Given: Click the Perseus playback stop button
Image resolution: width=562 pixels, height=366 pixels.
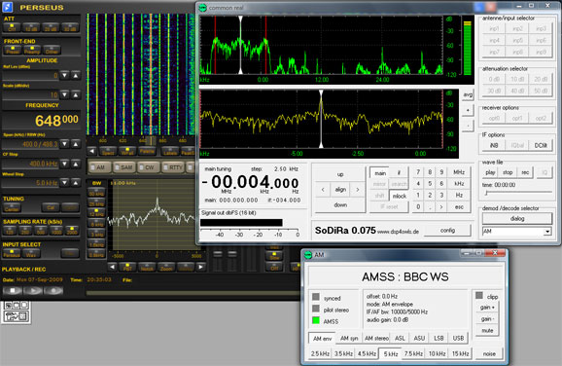Looking at the screenshot, I should tap(13, 290).
